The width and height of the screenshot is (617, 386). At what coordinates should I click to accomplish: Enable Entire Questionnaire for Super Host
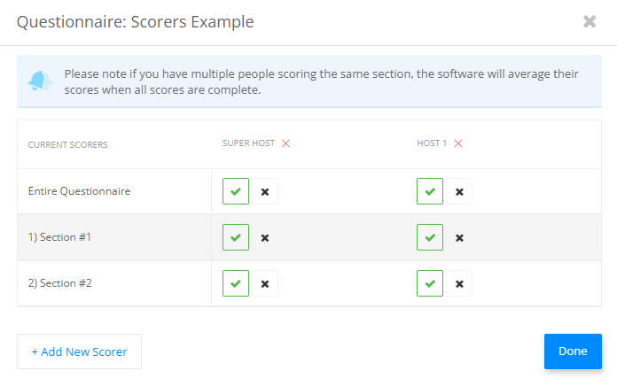tap(236, 191)
